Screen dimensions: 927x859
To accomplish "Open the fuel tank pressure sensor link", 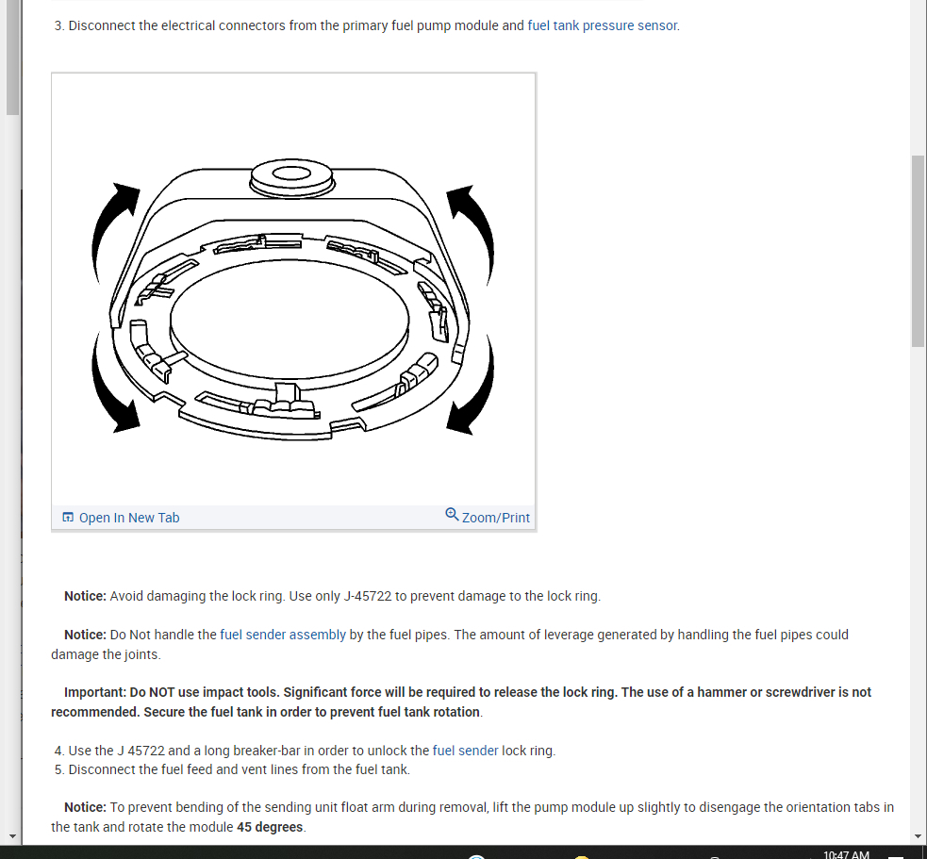I will [602, 25].
